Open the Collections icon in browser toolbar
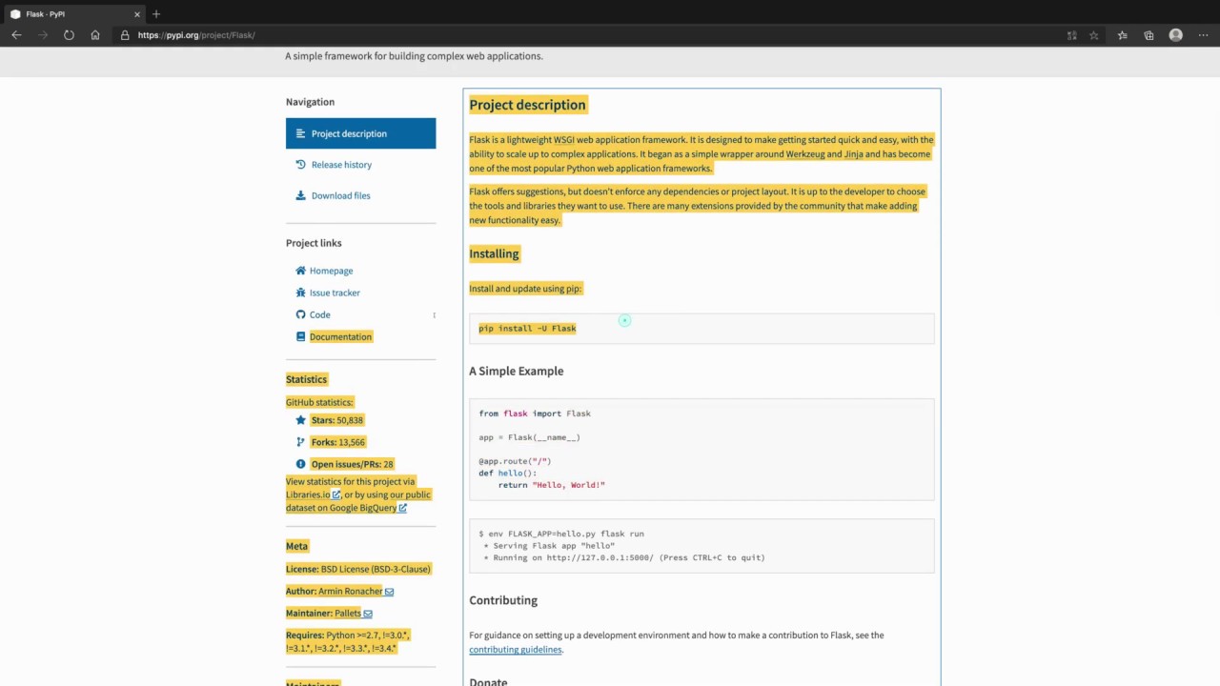 [1149, 35]
